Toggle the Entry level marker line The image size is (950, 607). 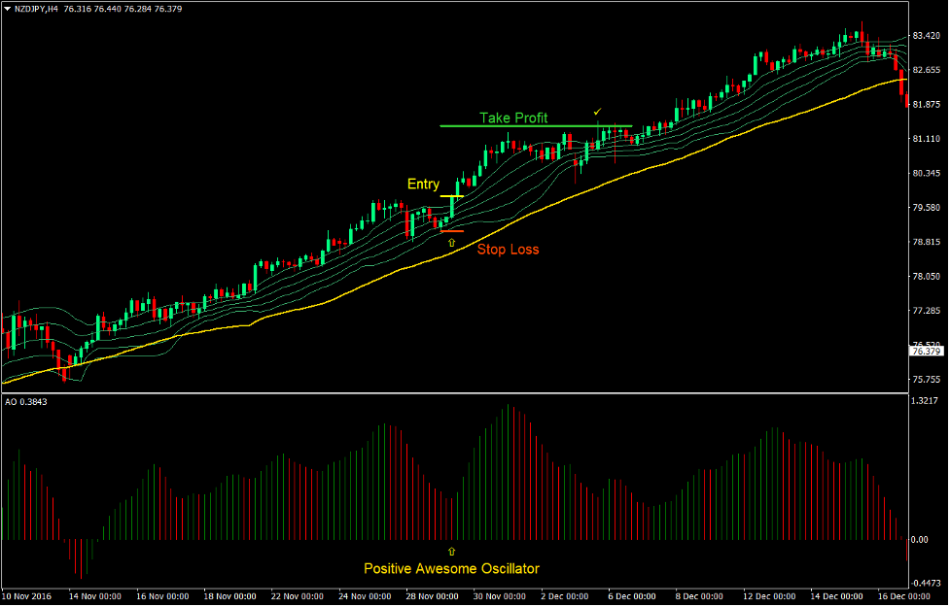(453, 197)
